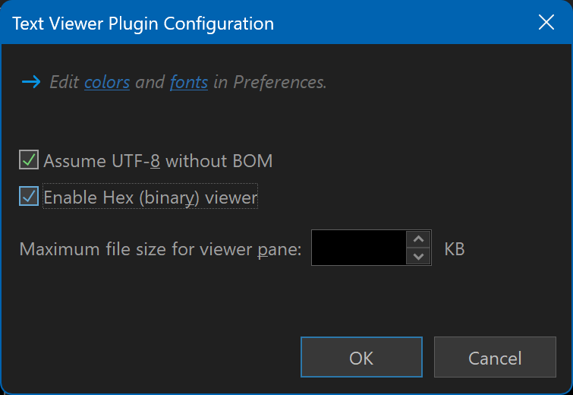Click the italic word Edit
This screenshot has width=573, height=395.
pyautogui.click(x=65, y=82)
